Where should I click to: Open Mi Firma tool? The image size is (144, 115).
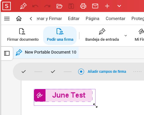139,35
